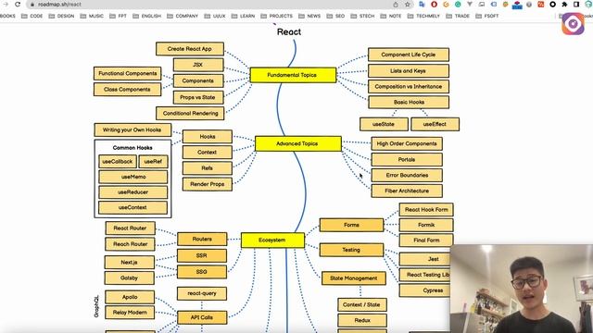The height and width of the screenshot is (333, 593).
Task: Open the Writing your Own Hooks node
Action: coord(132,129)
